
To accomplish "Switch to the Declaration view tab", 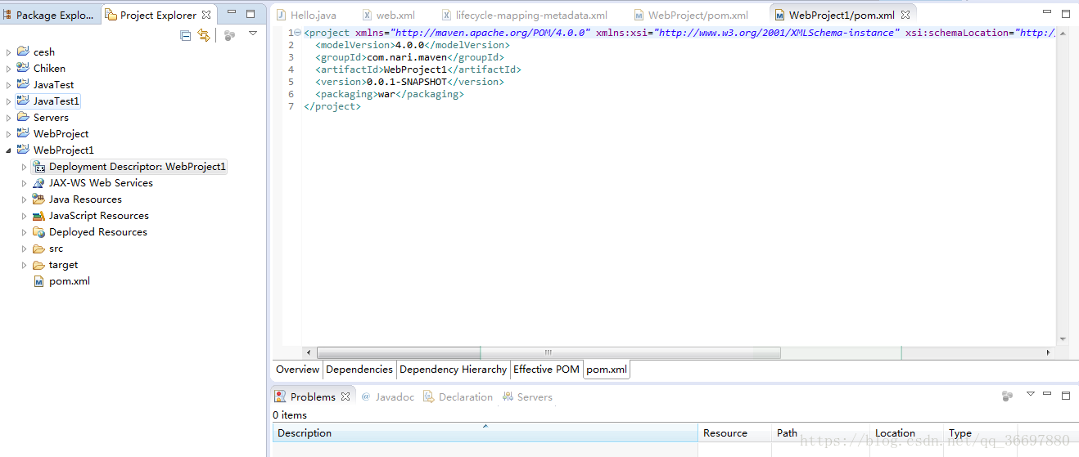I will click(x=458, y=397).
